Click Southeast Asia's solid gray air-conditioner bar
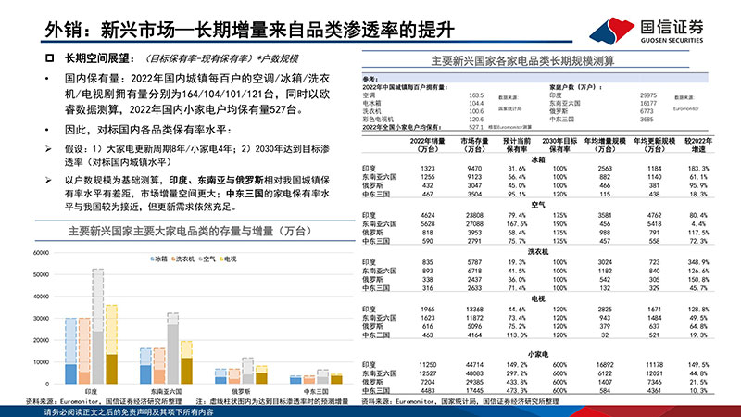This screenshot has width=741, height=417. click(172, 354)
